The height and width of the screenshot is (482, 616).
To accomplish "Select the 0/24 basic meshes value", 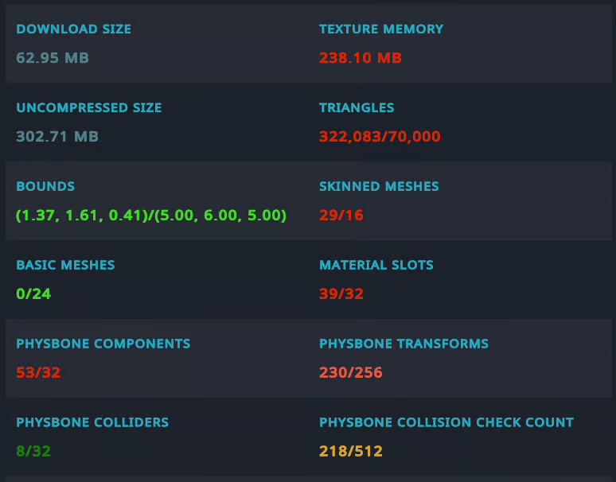I will point(33,293).
